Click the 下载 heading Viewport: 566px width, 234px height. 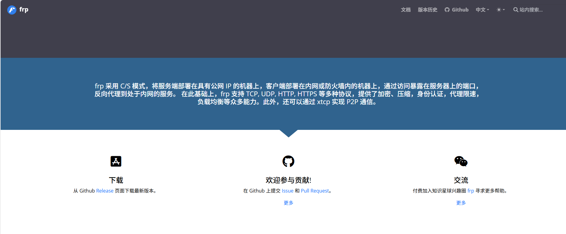tap(116, 180)
